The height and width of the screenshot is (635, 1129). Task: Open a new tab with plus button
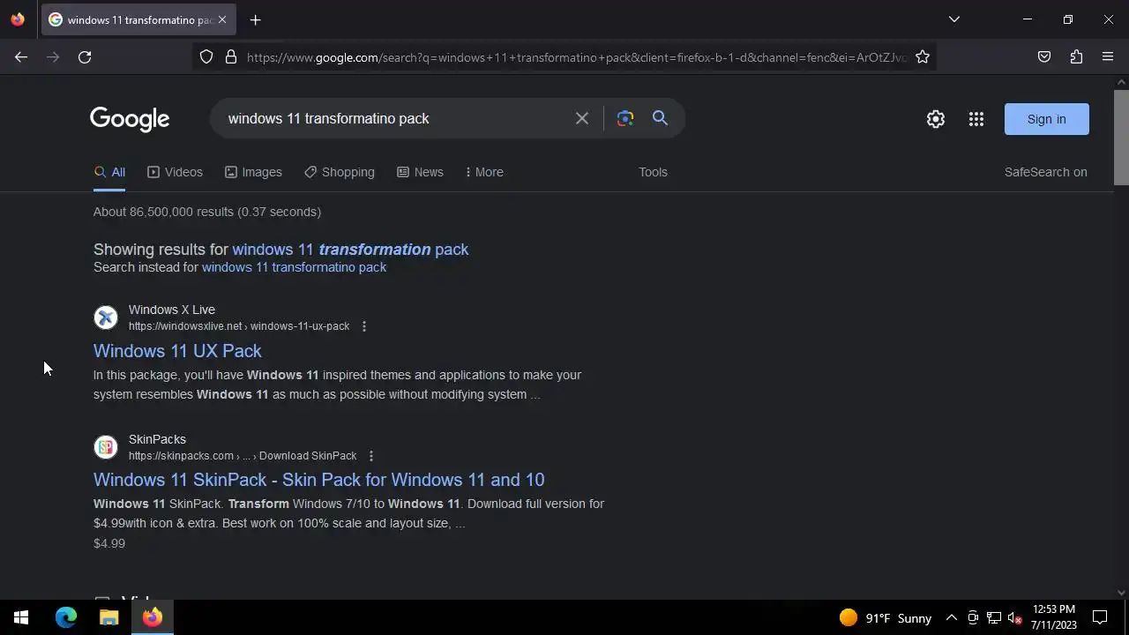(x=255, y=19)
